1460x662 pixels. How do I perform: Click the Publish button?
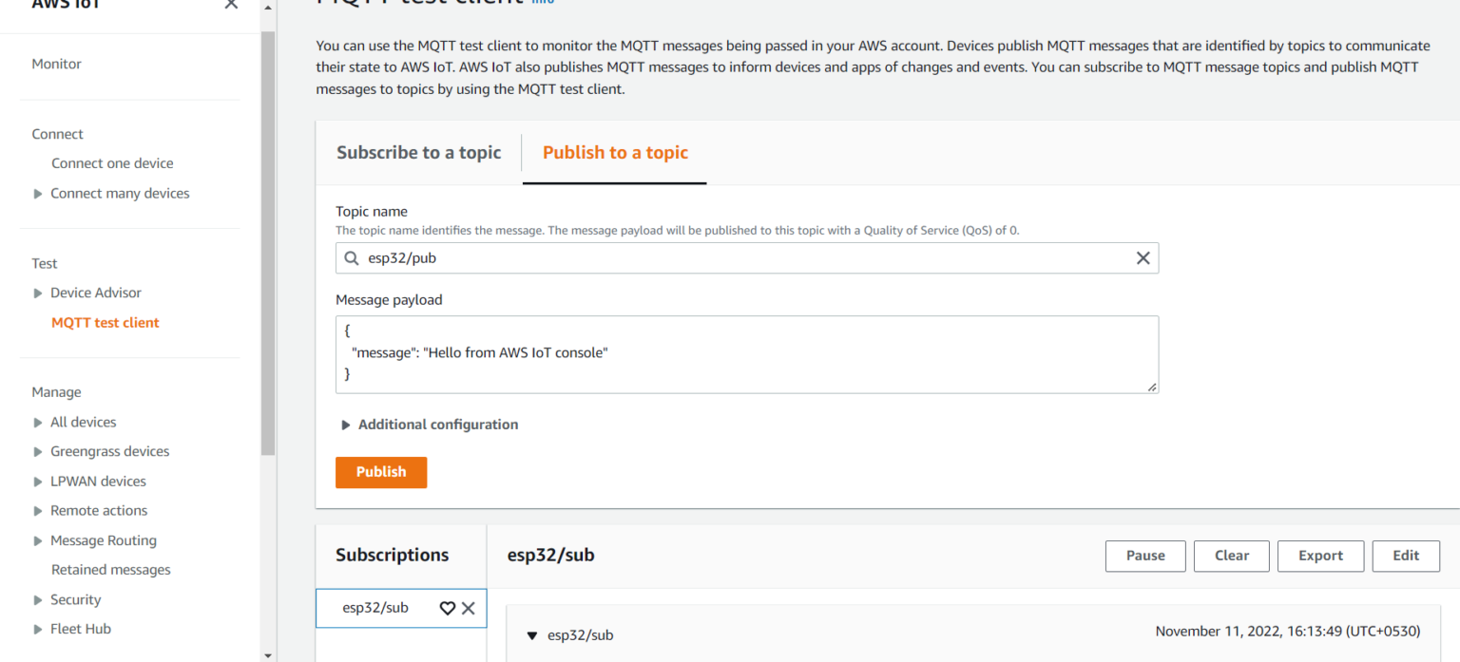point(380,472)
